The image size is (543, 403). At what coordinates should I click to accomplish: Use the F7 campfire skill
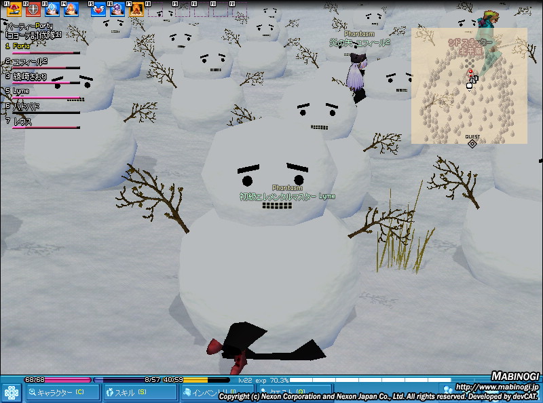point(136,9)
